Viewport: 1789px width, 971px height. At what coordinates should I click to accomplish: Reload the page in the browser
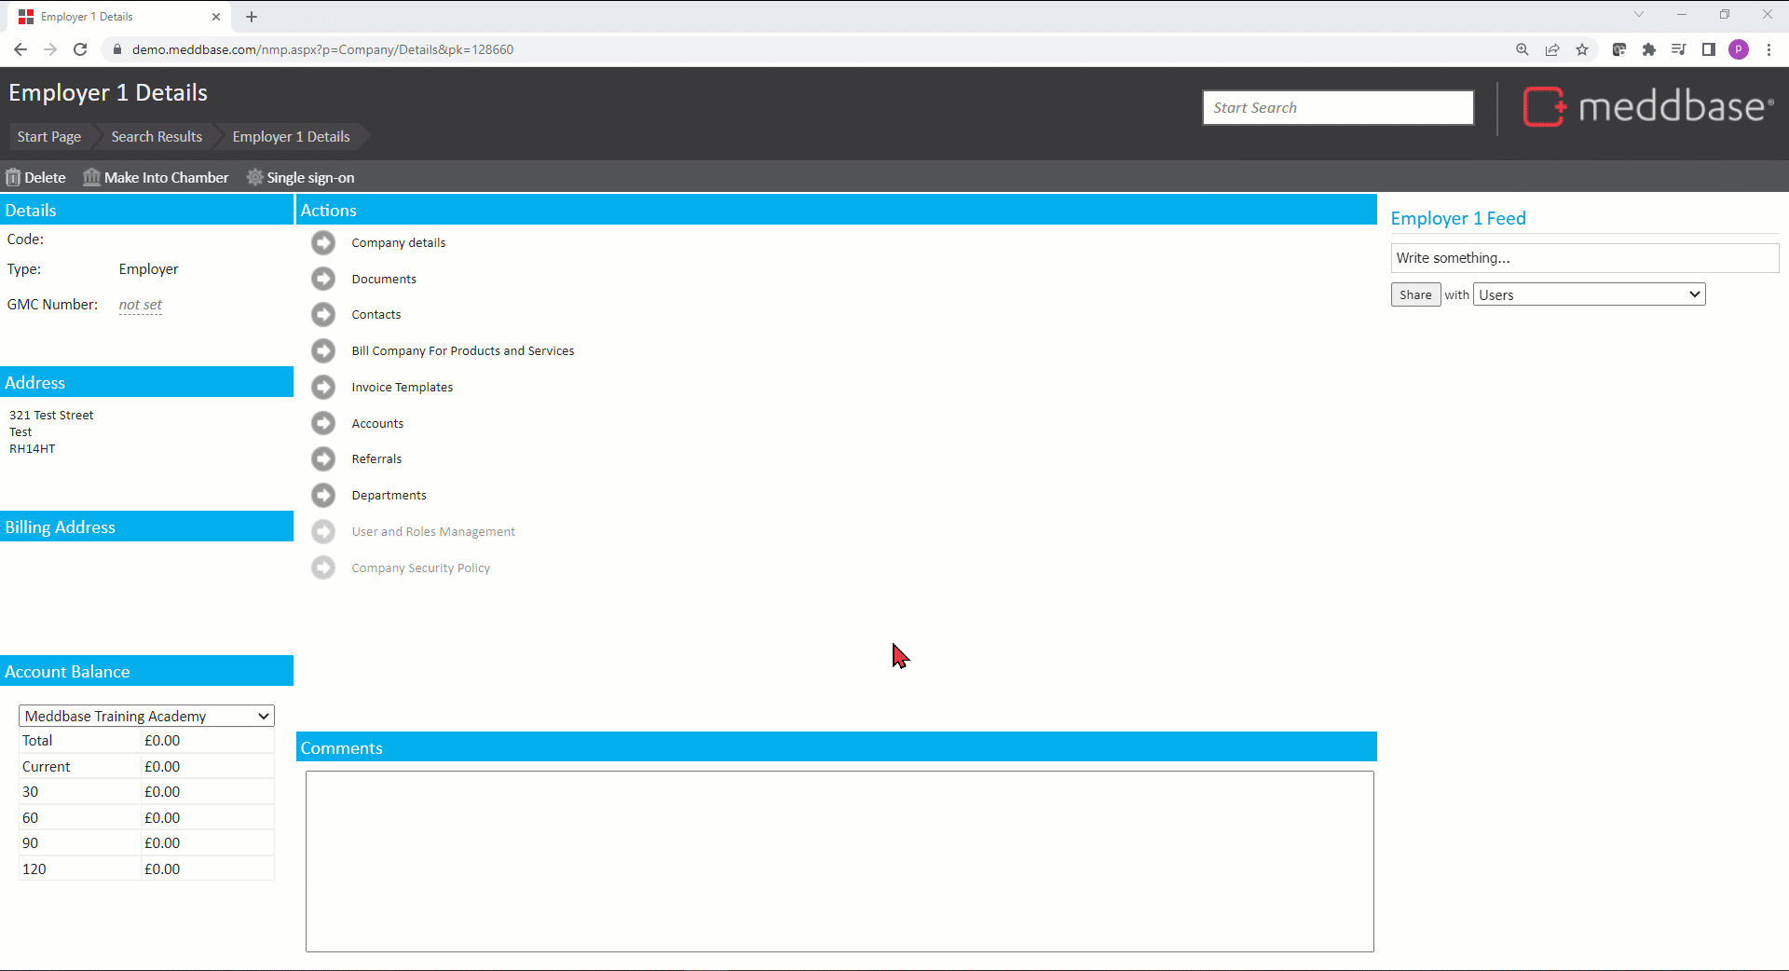(x=80, y=49)
